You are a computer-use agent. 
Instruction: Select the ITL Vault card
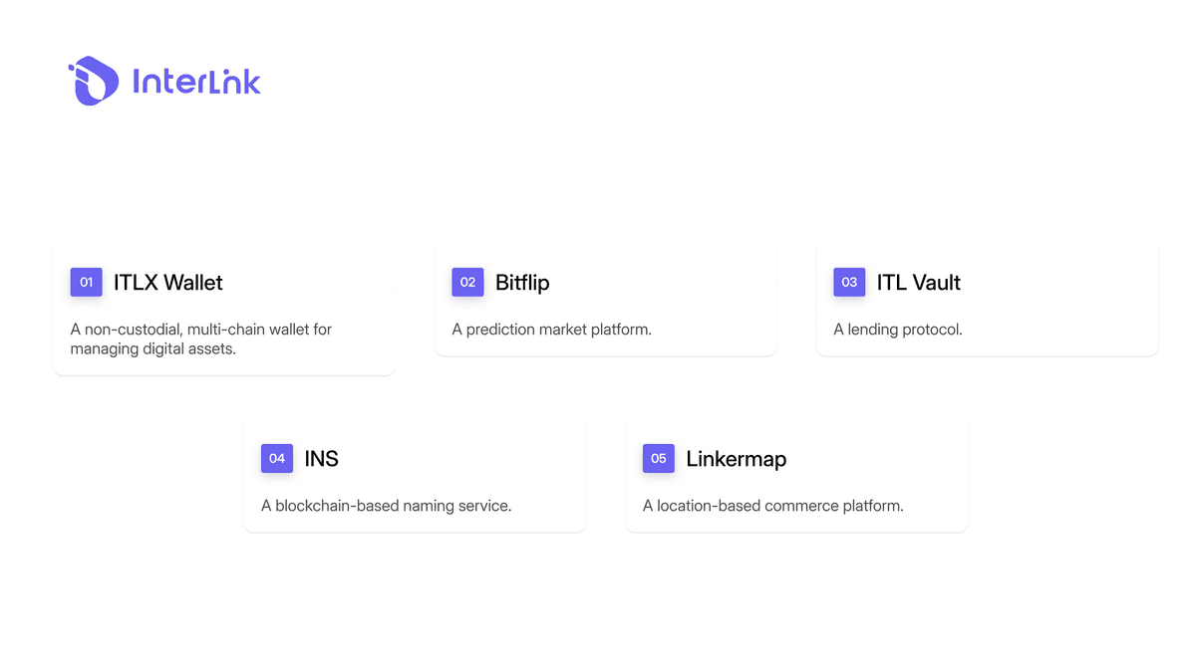(x=987, y=300)
